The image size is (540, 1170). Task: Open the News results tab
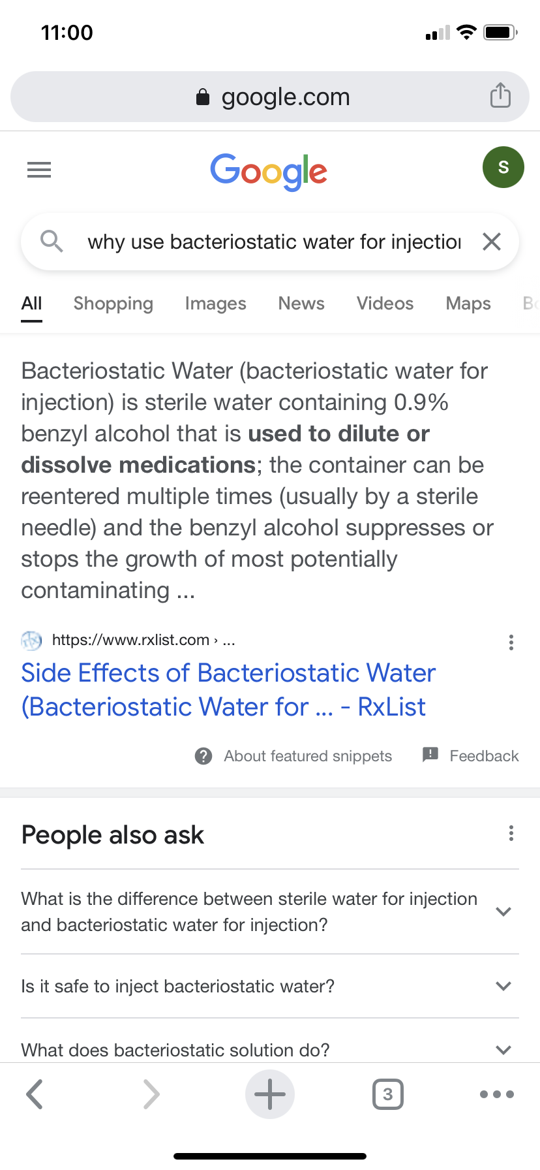click(x=301, y=304)
